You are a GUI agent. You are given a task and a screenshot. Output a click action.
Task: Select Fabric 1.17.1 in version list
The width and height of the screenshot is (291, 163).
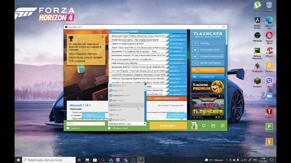point(126,101)
